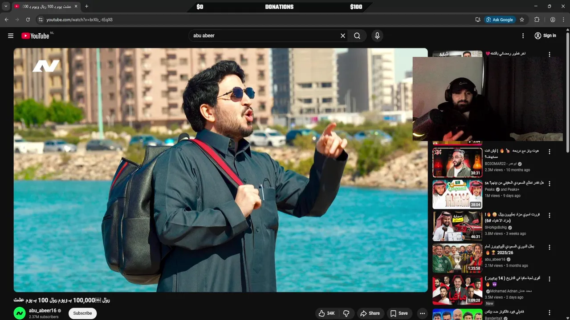Open options for SHoNgxBoNg video
Screen dimensions: 570x320
[x=549, y=216]
